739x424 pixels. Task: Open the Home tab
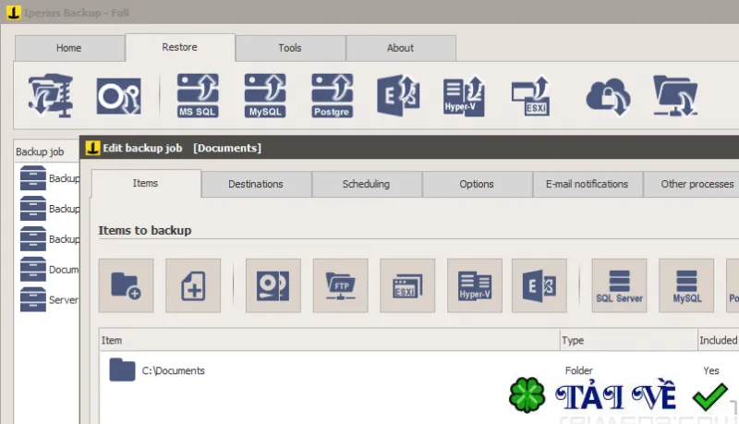pyautogui.click(x=69, y=48)
